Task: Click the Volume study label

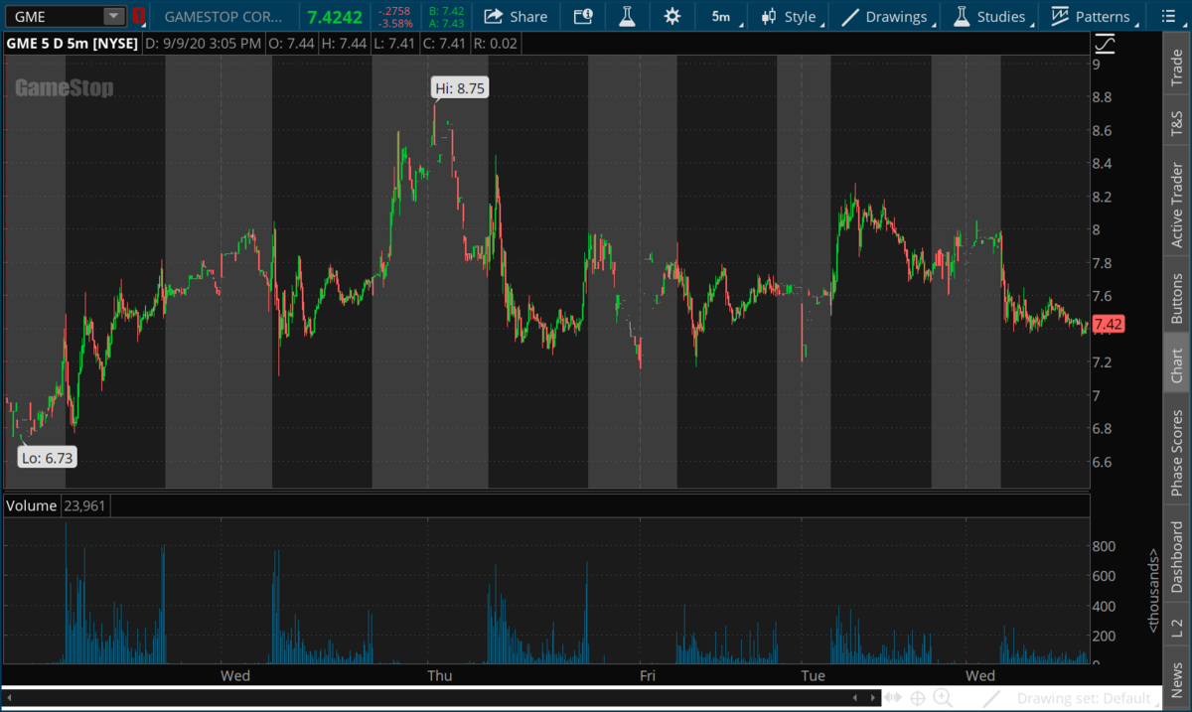Action: [x=31, y=505]
